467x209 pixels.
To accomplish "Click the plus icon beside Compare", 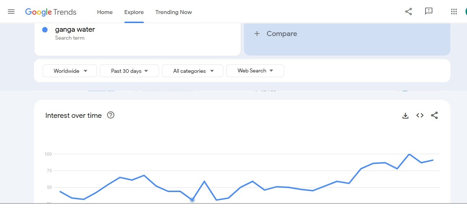I will 257,34.
